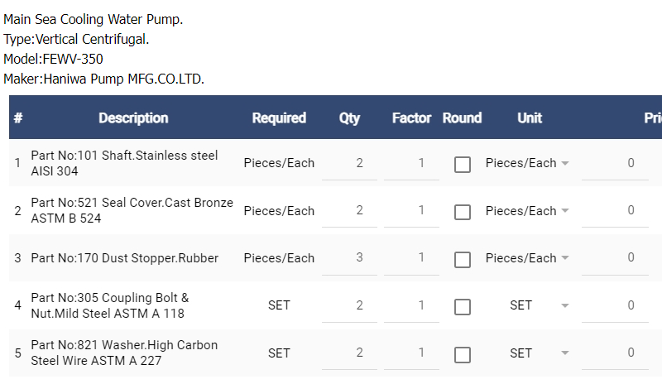Viewport: 662px width, 384px height.
Task: Click Factor field for Seal Cover row
Action: [x=412, y=211]
